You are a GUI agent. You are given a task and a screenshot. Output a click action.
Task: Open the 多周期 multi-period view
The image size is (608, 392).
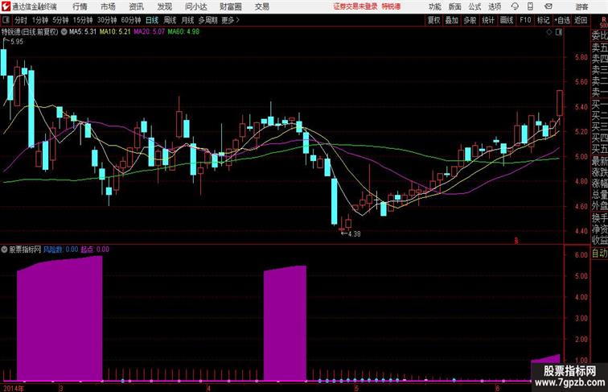(x=207, y=20)
